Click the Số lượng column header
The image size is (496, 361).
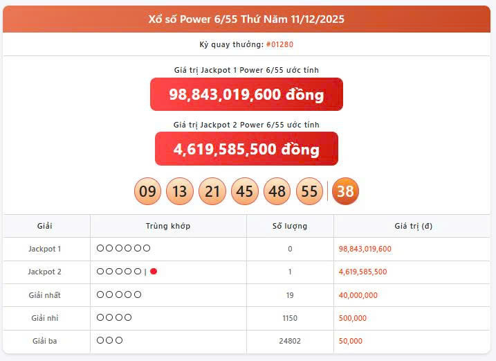pos(290,226)
